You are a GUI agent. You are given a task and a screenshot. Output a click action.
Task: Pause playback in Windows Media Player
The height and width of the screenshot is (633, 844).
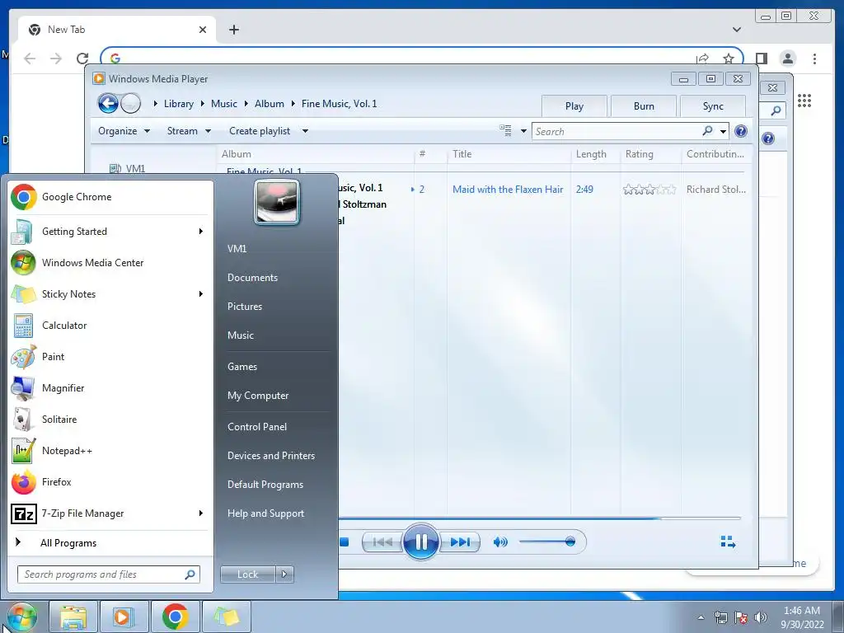pyautogui.click(x=420, y=542)
